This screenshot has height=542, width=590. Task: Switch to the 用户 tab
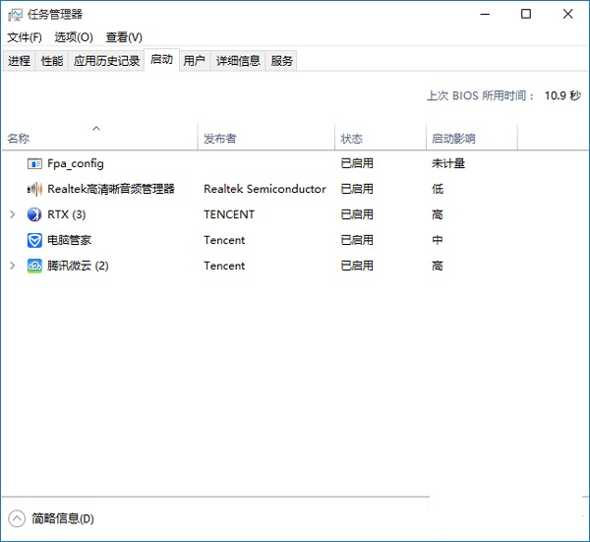[195, 61]
